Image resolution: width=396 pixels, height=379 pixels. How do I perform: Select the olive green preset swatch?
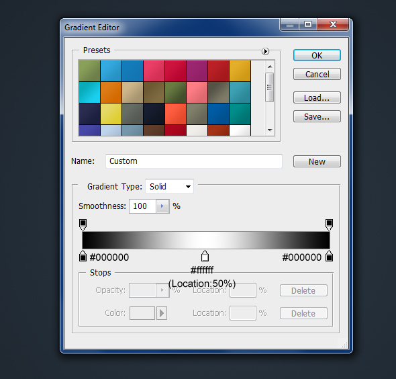coord(89,71)
